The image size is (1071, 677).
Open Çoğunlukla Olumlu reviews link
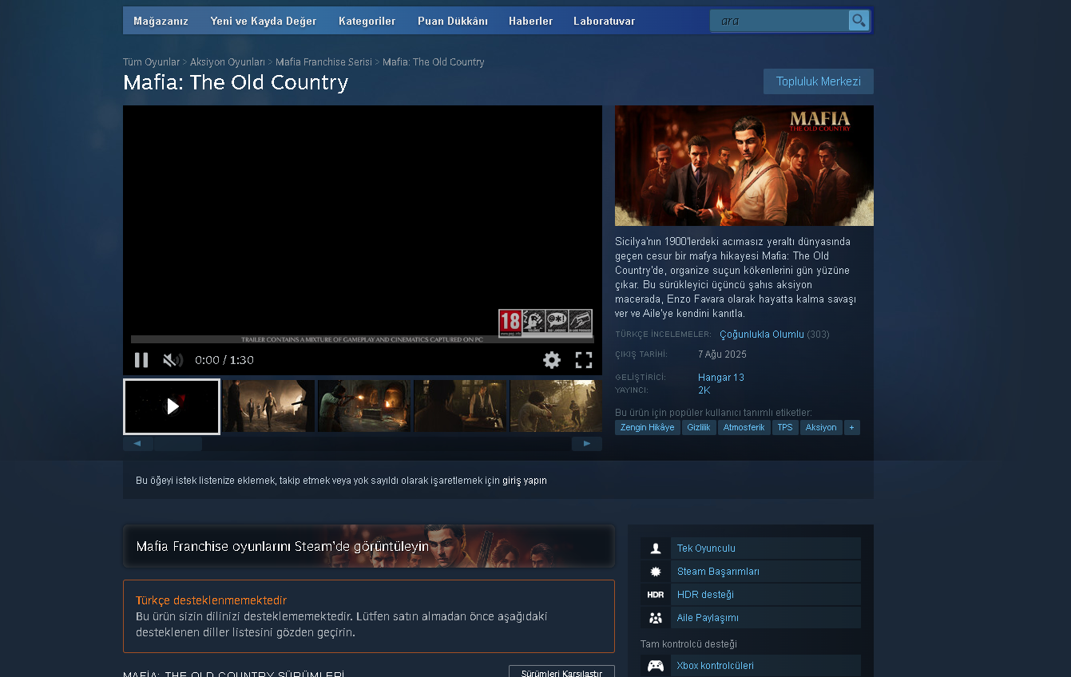tap(762, 335)
